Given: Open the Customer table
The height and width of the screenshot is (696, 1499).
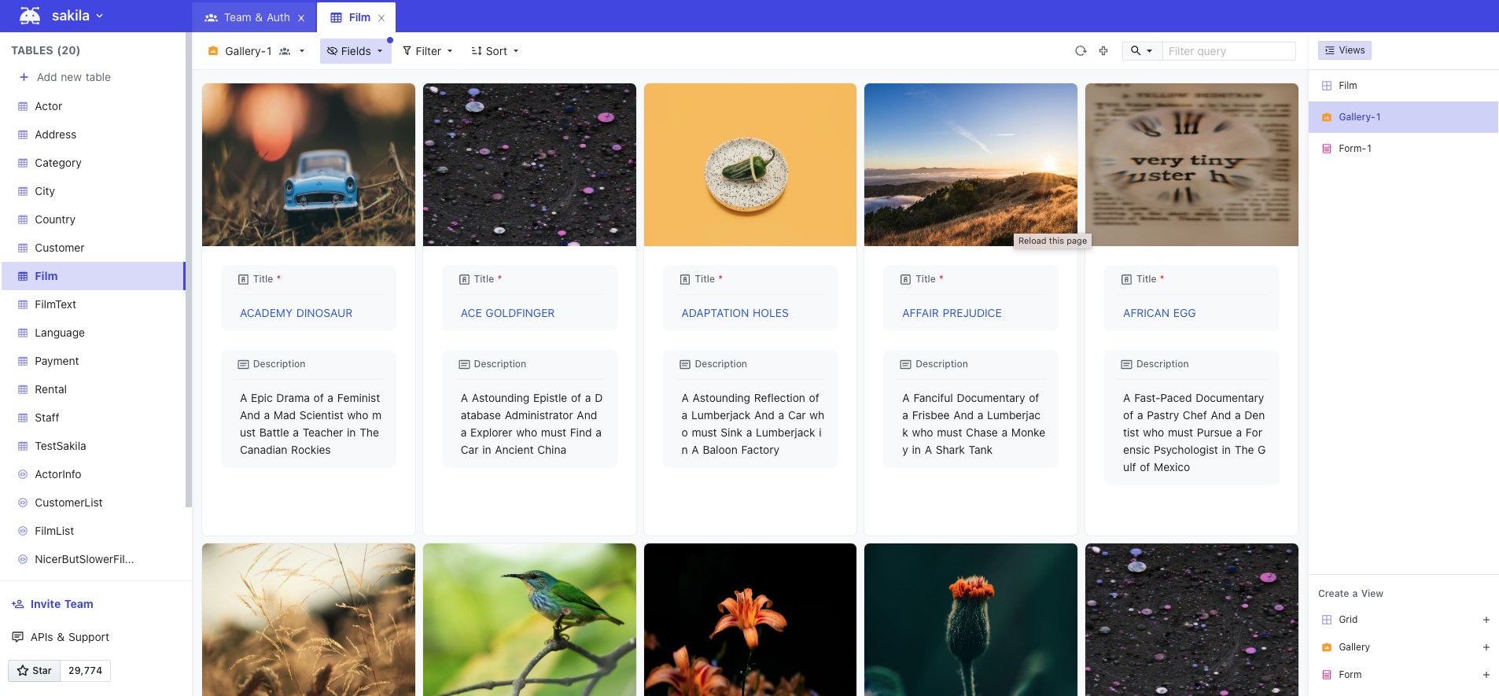Looking at the screenshot, I should tap(93, 248).
